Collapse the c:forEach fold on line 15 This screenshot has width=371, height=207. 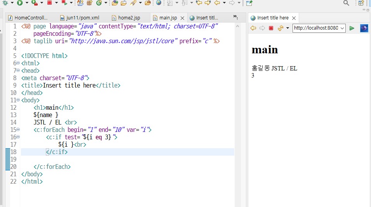(x=18, y=130)
